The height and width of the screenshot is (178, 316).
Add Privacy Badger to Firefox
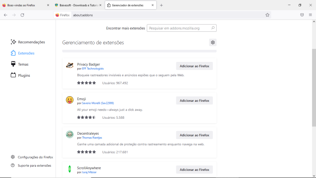click(195, 66)
